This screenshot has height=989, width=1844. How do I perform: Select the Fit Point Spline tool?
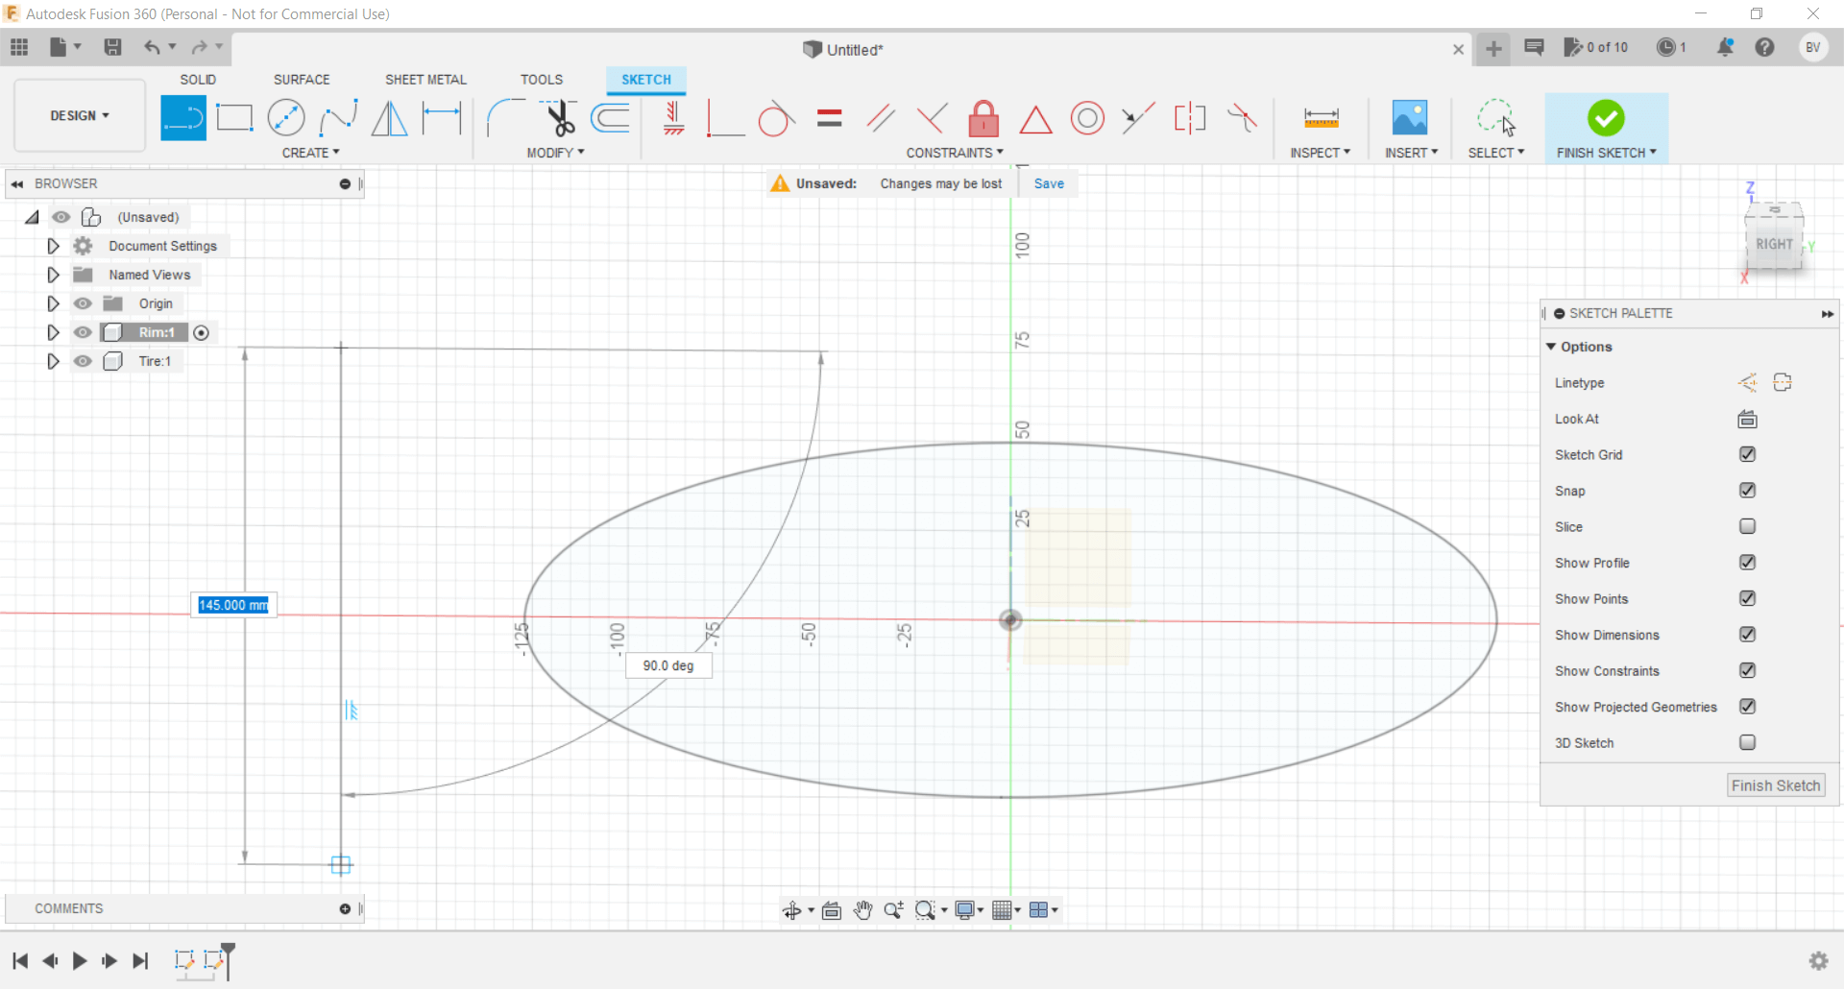(338, 118)
